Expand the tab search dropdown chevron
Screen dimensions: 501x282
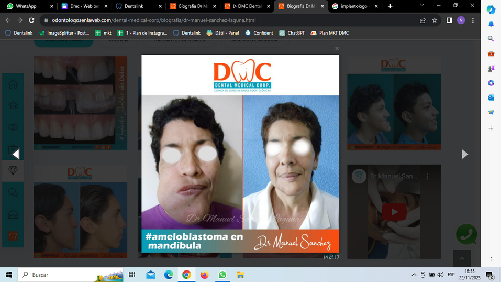pyautogui.click(x=422, y=6)
